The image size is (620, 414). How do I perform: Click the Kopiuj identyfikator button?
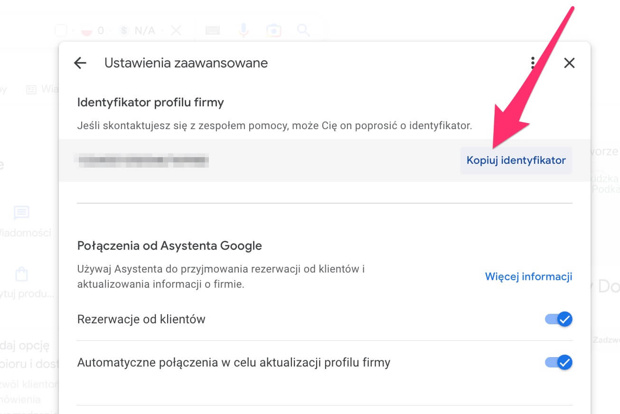click(516, 160)
